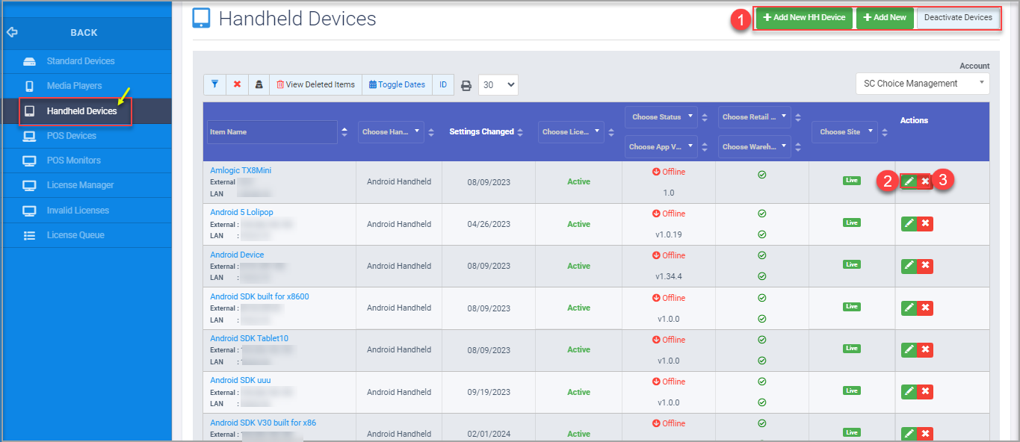Toggle Dates display in the toolbar
This screenshot has height=442, width=1020.
point(397,84)
